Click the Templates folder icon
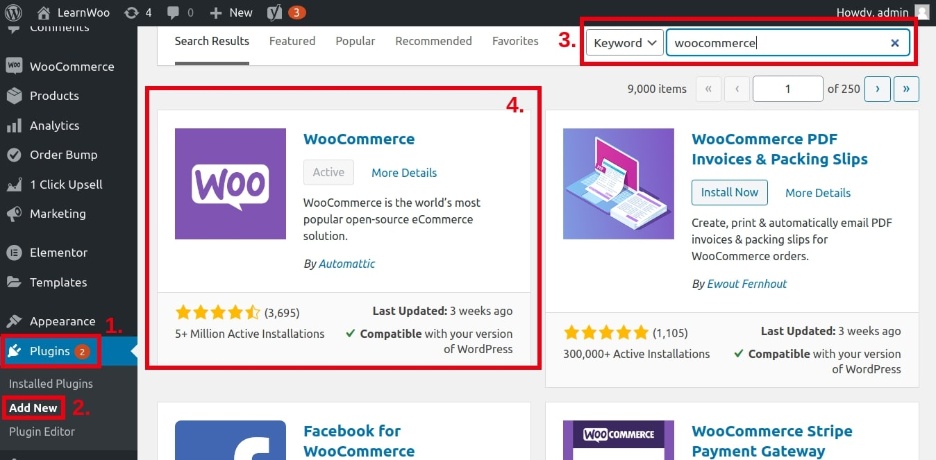The image size is (936, 460). (14, 282)
